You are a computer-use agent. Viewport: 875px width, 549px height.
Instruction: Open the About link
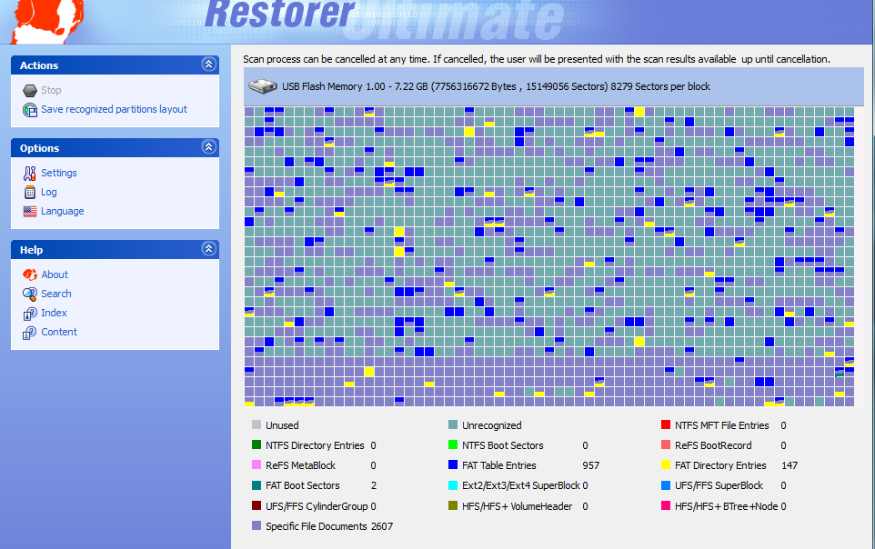coord(55,274)
